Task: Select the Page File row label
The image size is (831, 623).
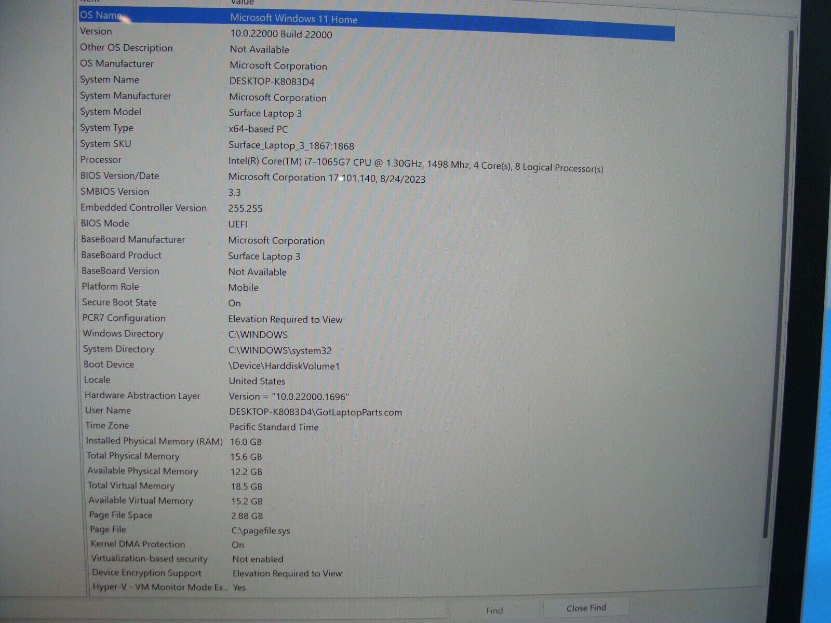Action: pyautogui.click(x=108, y=530)
